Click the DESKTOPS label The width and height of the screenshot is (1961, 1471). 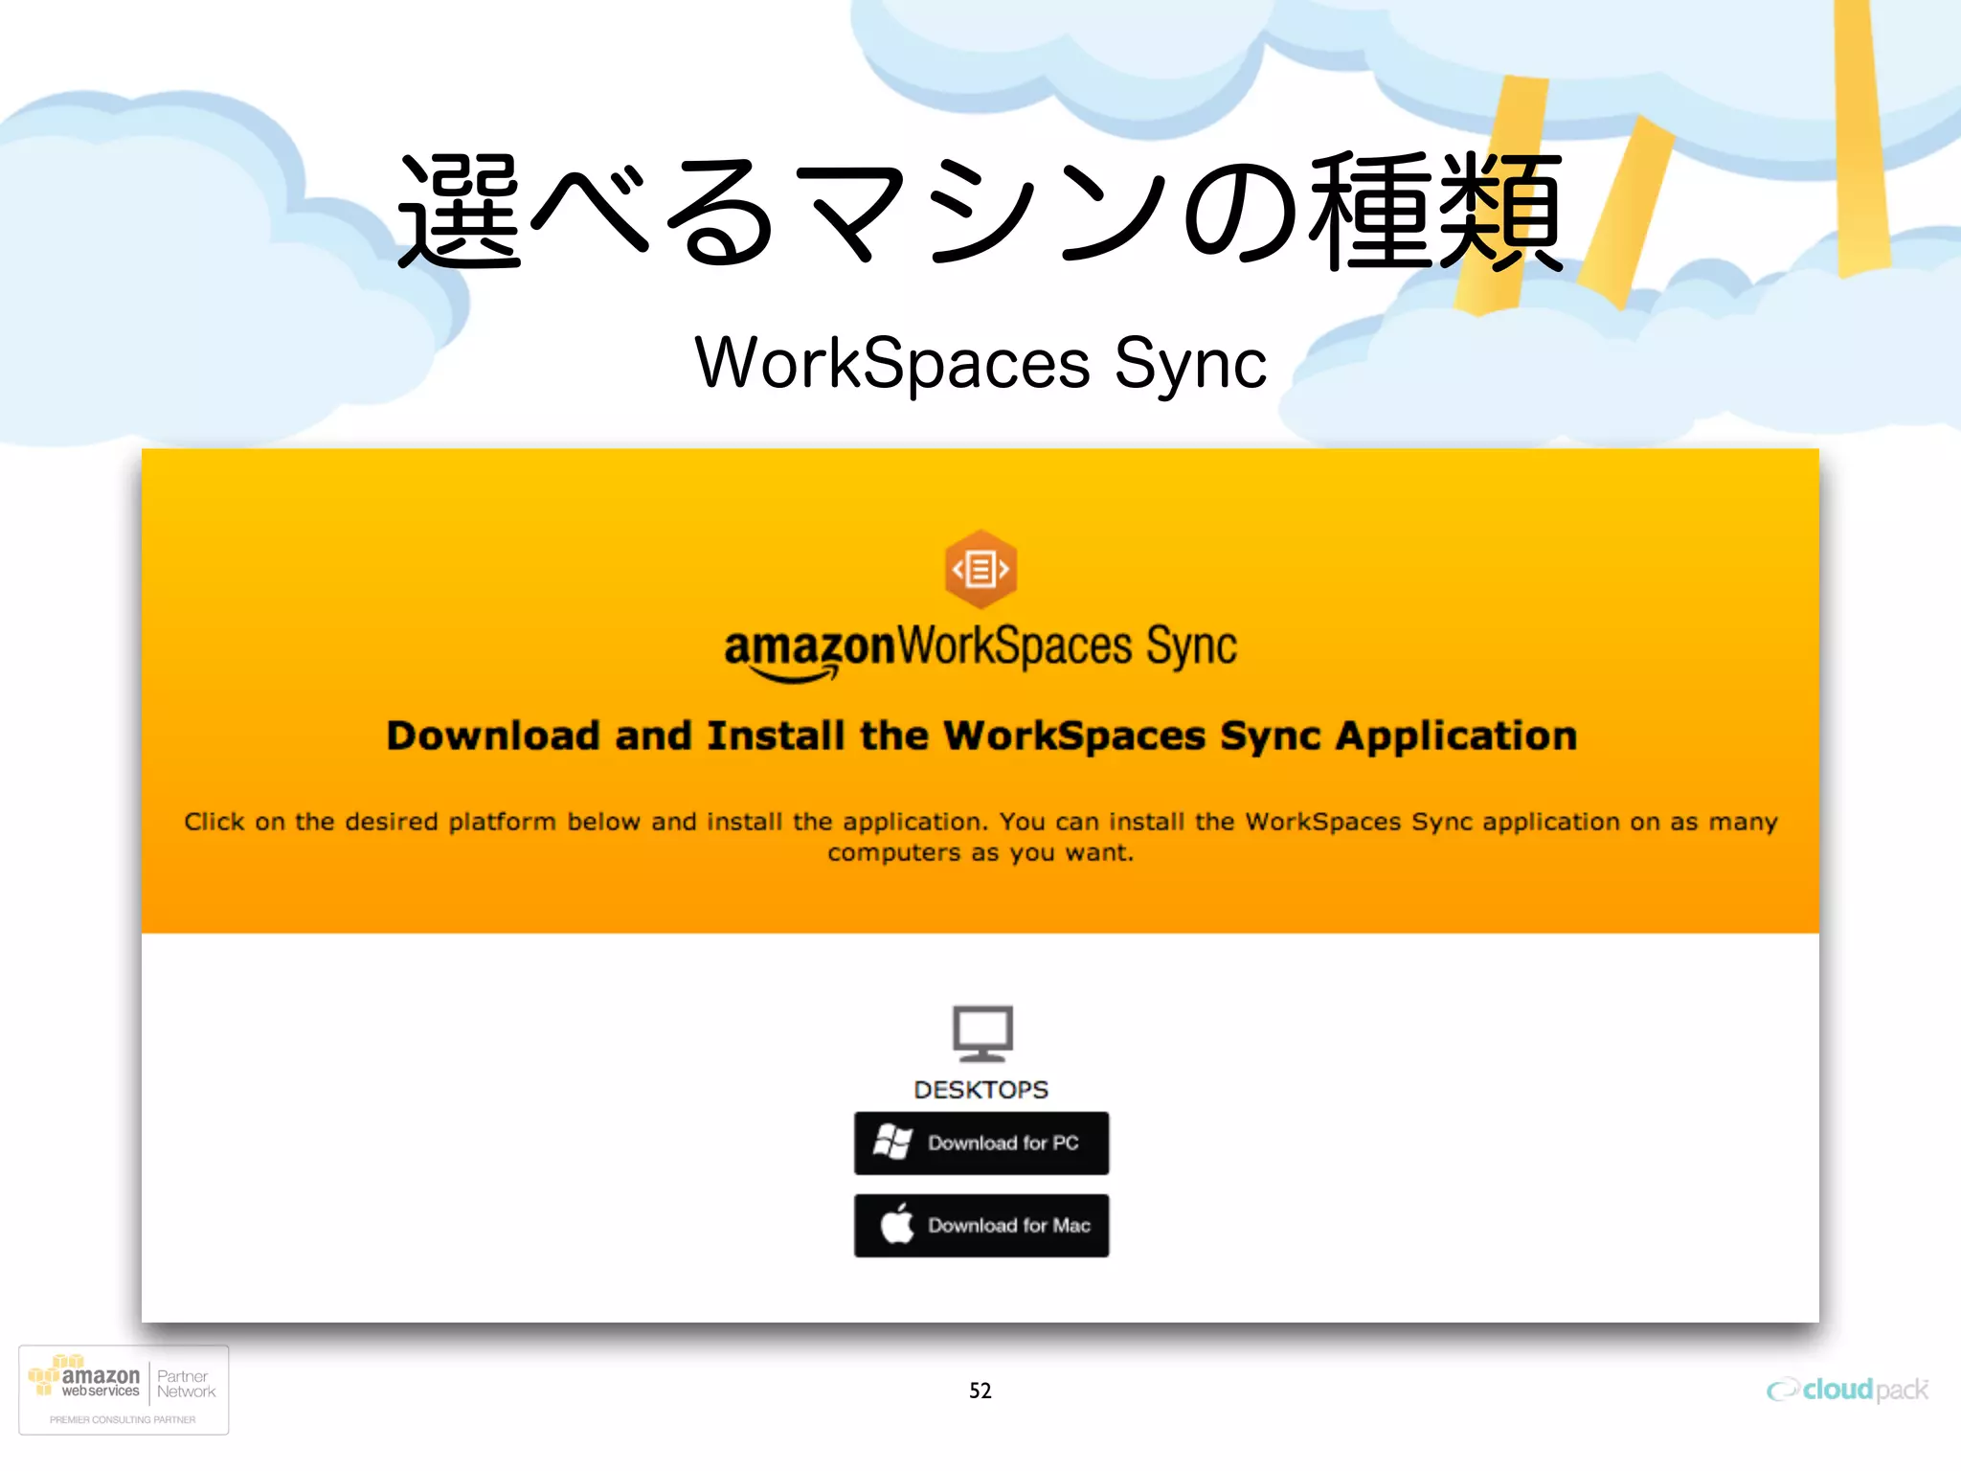[981, 1090]
